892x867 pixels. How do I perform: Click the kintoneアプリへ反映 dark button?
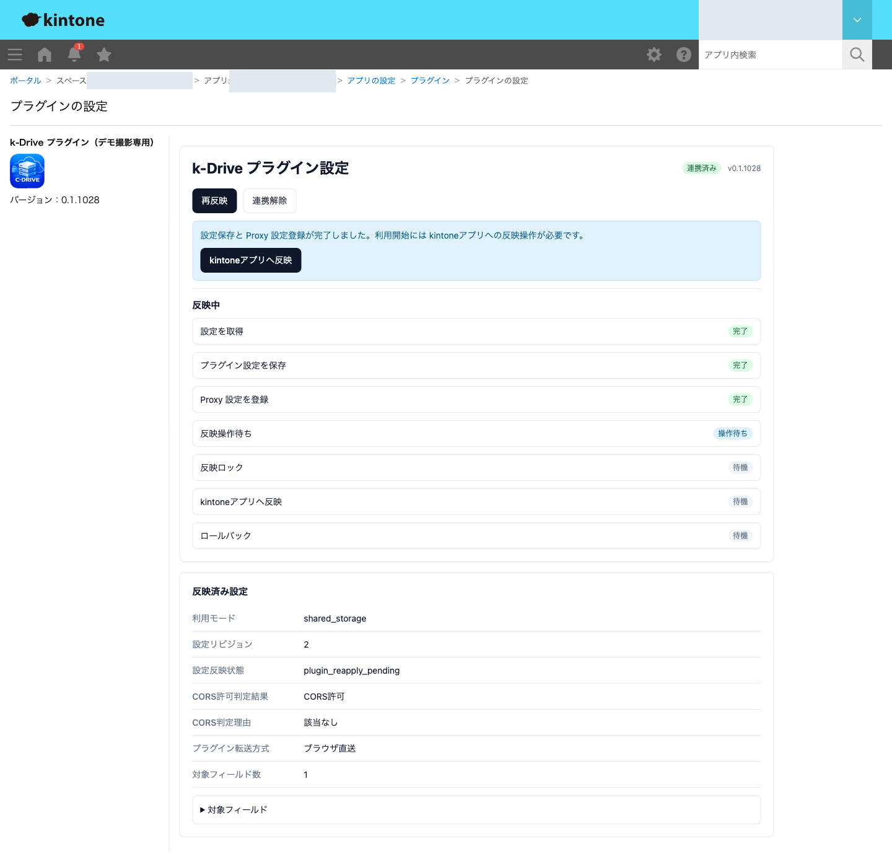pyautogui.click(x=251, y=260)
